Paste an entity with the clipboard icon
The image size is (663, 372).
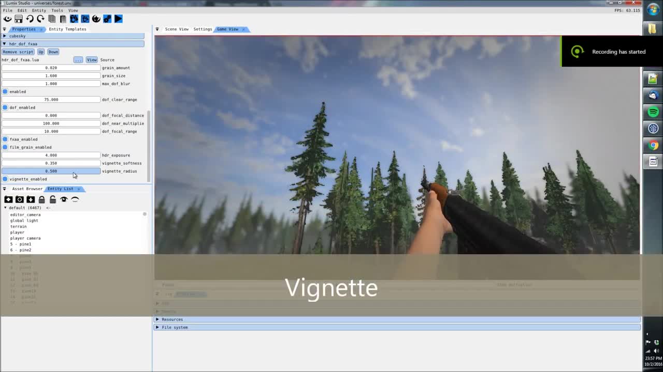pos(63,19)
